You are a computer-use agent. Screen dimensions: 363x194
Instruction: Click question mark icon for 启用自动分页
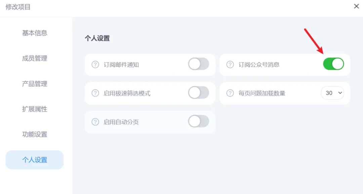pos(95,122)
